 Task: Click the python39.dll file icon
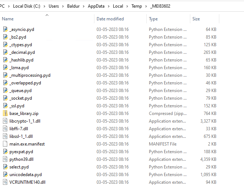pyautogui.click(x=5, y=159)
